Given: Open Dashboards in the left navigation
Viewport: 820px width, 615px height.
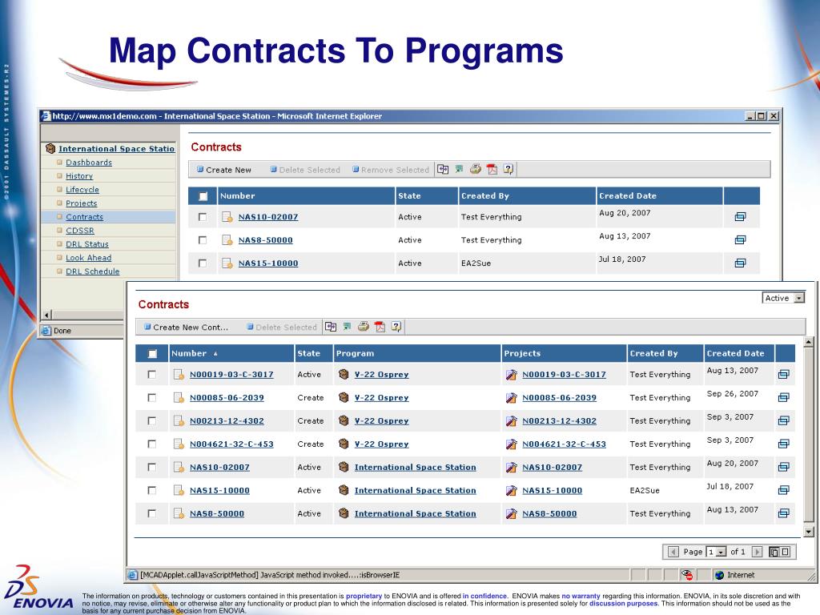Looking at the screenshot, I should pos(89,163).
